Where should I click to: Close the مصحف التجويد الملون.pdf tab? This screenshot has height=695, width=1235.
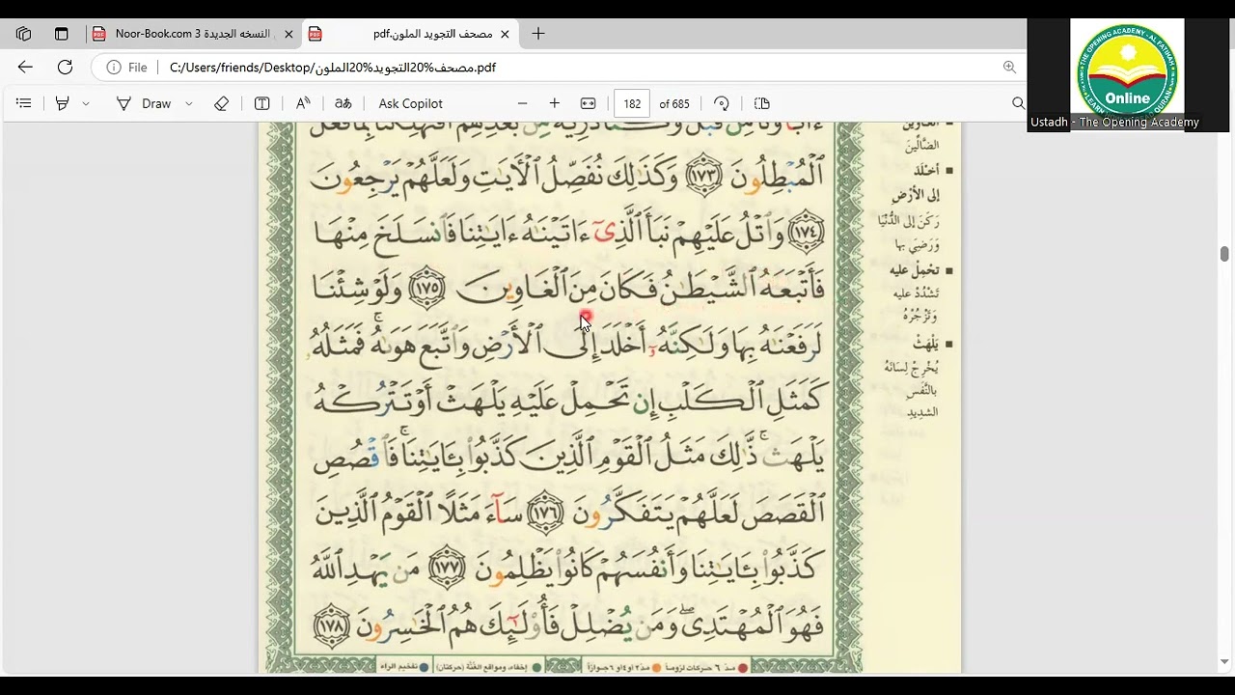505,34
